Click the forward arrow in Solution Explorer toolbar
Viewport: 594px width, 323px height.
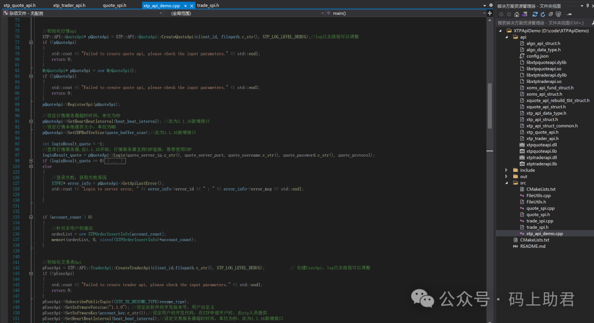pos(509,14)
